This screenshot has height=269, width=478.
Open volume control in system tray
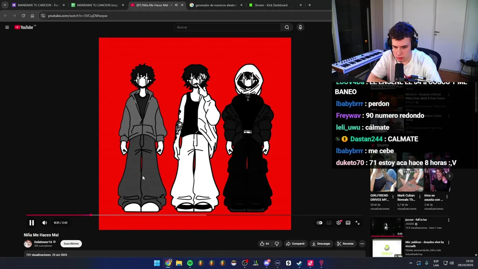(452, 263)
